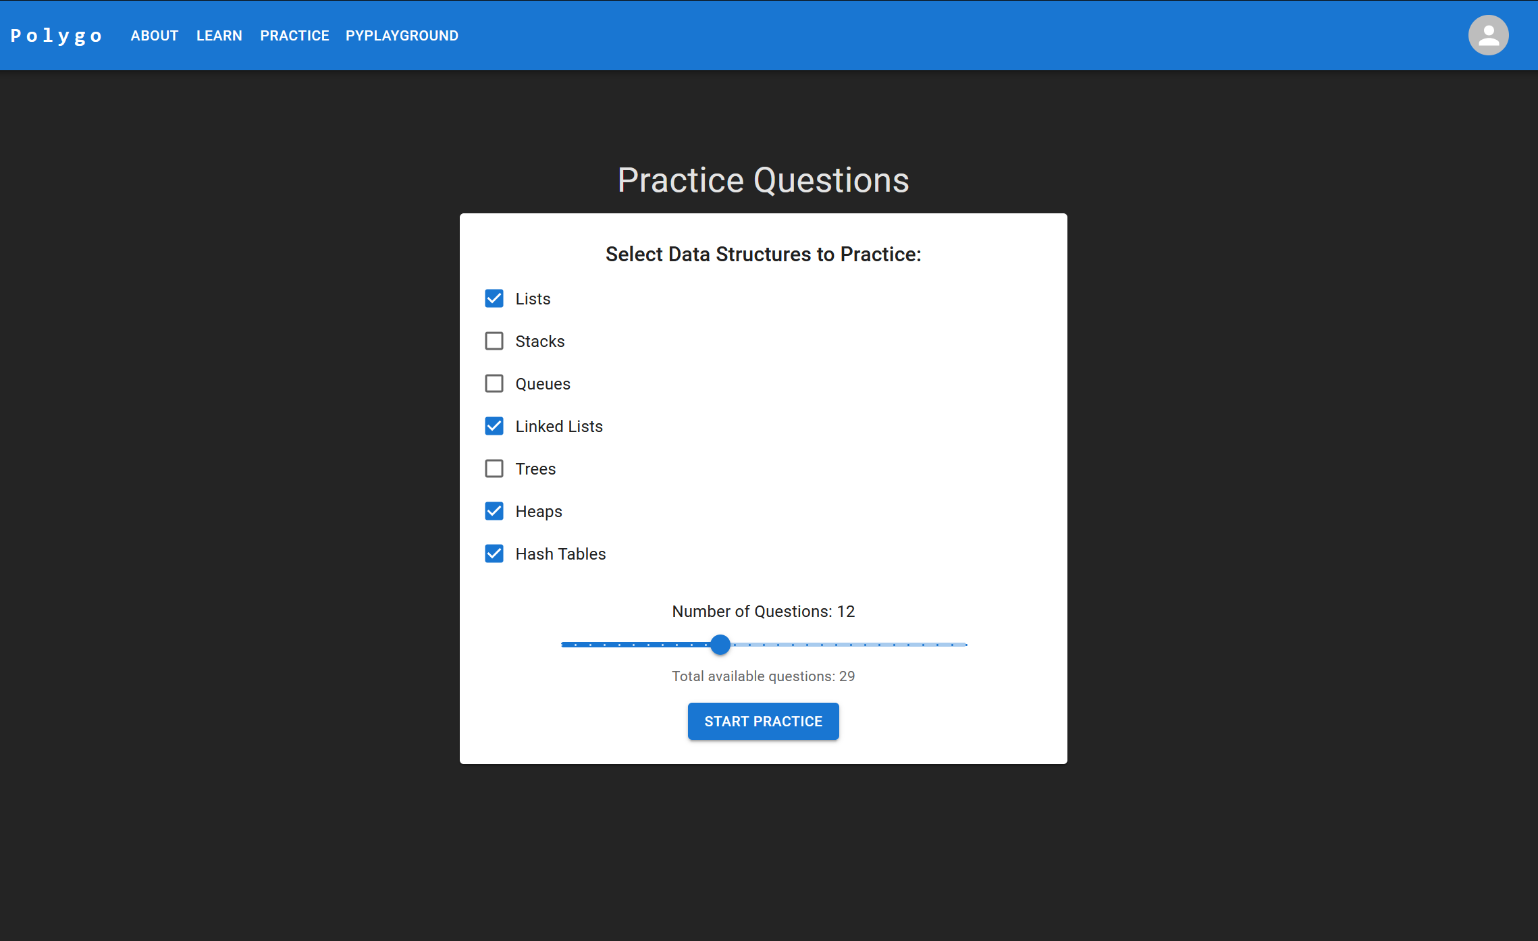Click the slider track's far left end
1538x941 pixels.
(563, 645)
